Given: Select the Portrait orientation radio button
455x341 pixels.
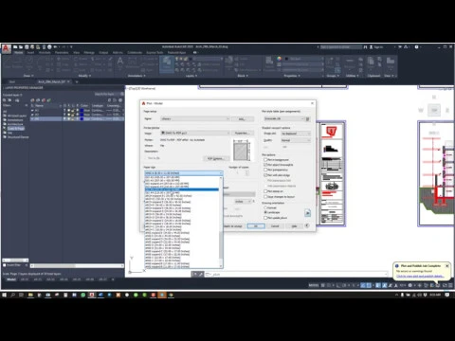Looking at the screenshot, I should pyautogui.click(x=265, y=207).
